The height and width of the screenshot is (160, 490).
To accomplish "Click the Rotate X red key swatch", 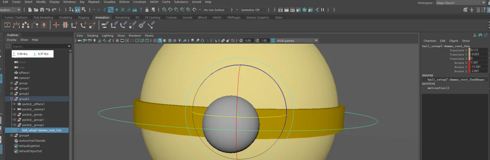I will point(469,63).
